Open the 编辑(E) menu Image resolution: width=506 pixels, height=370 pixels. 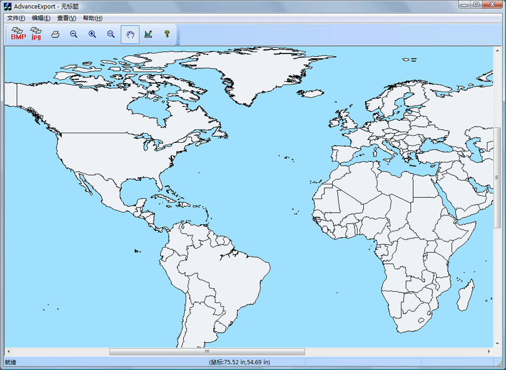coord(41,18)
